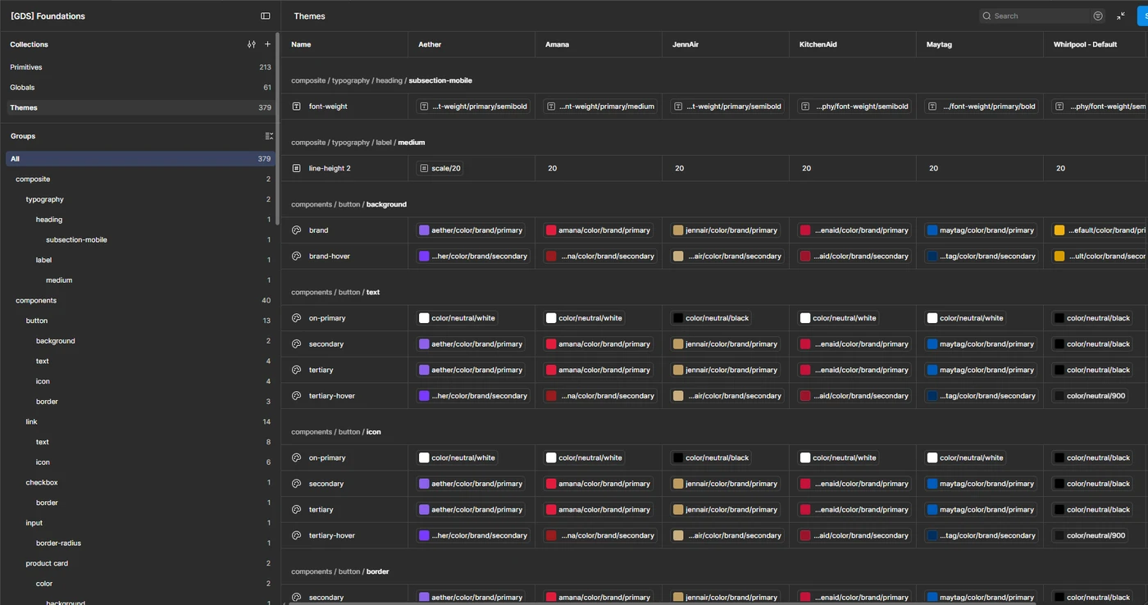Select the product card group
Viewport: 1148px width, 605px height.
click(140, 563)
